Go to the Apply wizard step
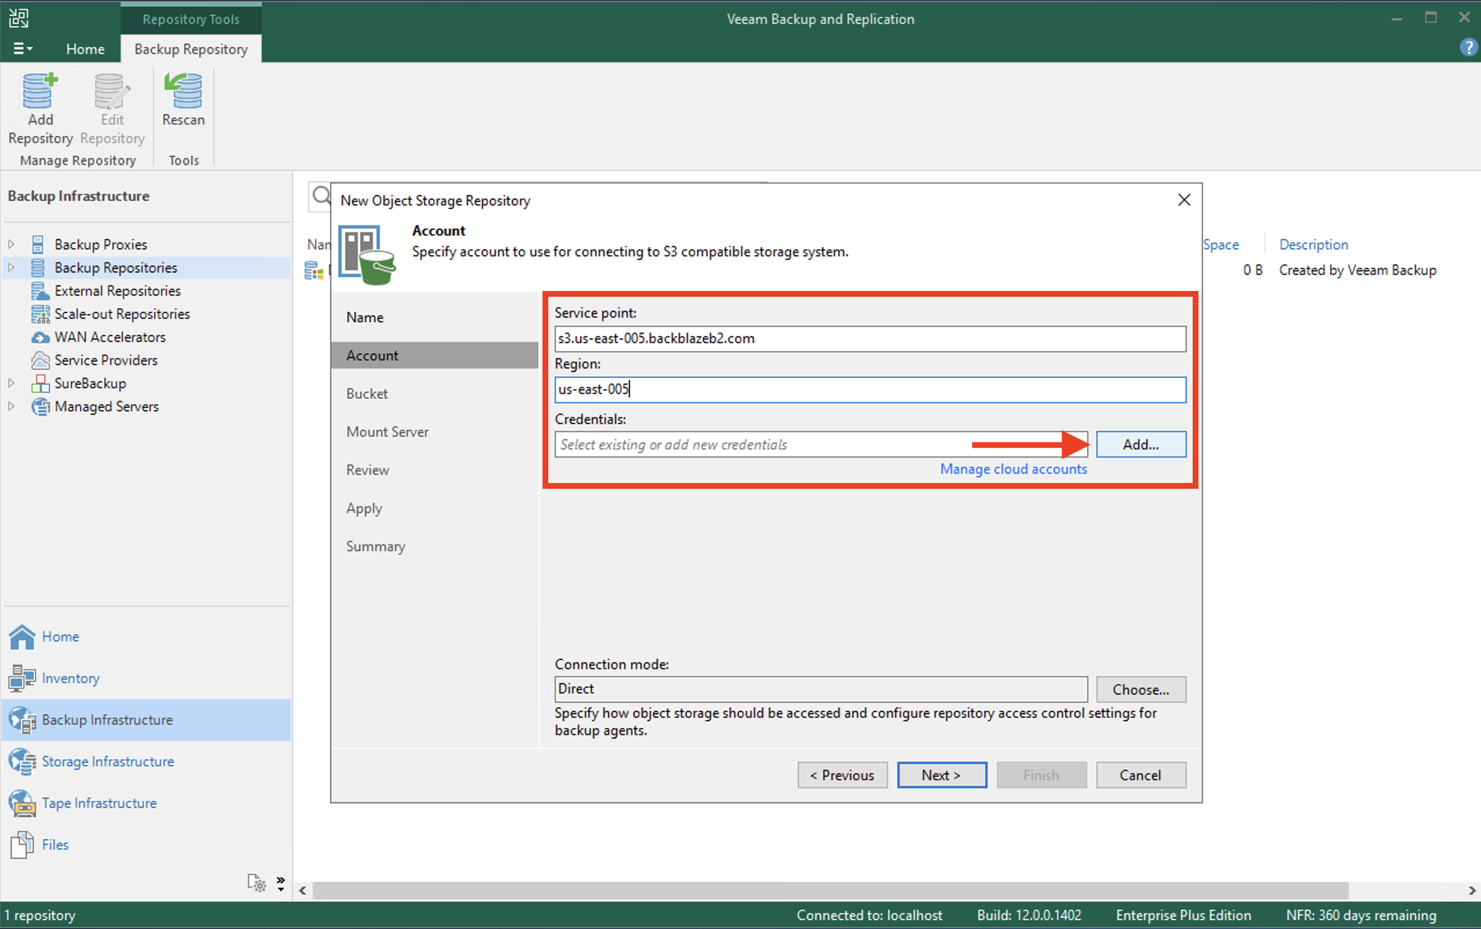 coord(364,508)
